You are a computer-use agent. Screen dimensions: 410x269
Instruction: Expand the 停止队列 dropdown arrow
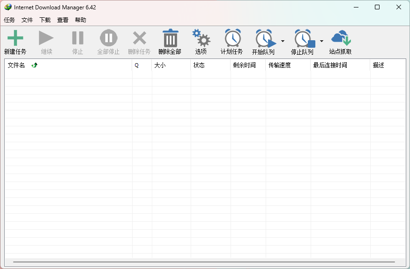321,41
